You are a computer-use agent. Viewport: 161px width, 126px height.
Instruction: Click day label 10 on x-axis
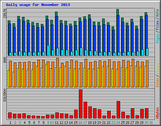[x=52, y=123]
